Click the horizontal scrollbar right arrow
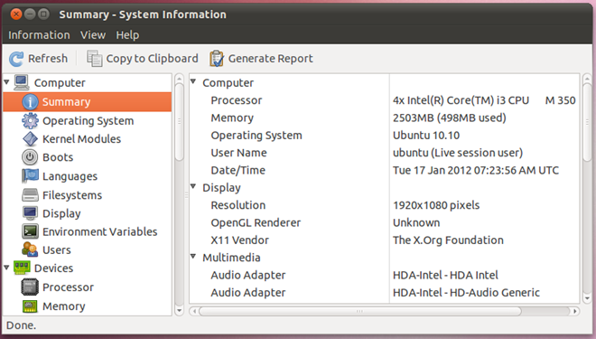The image size is (596, 339). (x=575, y=311)
